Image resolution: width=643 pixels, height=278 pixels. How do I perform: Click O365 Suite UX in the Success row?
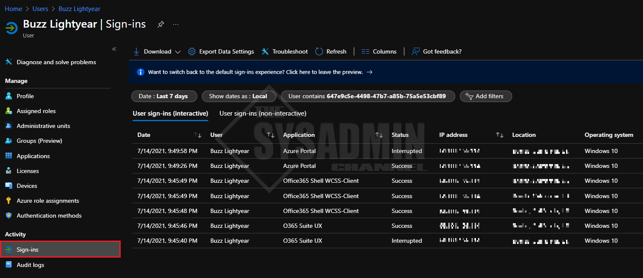pos(303,226)
